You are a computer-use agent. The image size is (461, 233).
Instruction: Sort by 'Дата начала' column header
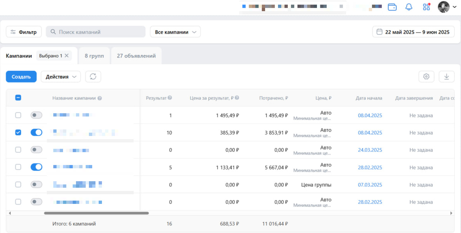tap(369, 98)
